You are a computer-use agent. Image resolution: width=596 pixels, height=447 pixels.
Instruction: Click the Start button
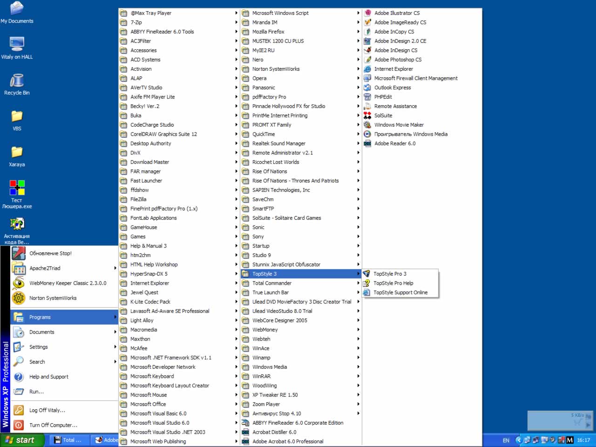point(22,440)
